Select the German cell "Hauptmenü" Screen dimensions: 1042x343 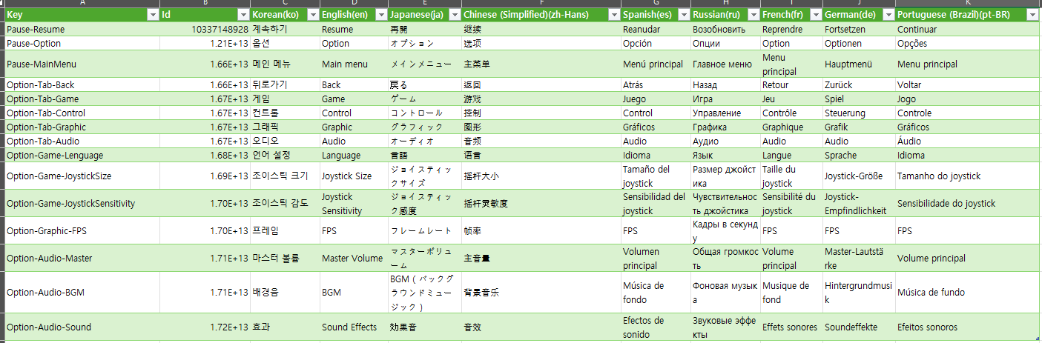point(859,64)
